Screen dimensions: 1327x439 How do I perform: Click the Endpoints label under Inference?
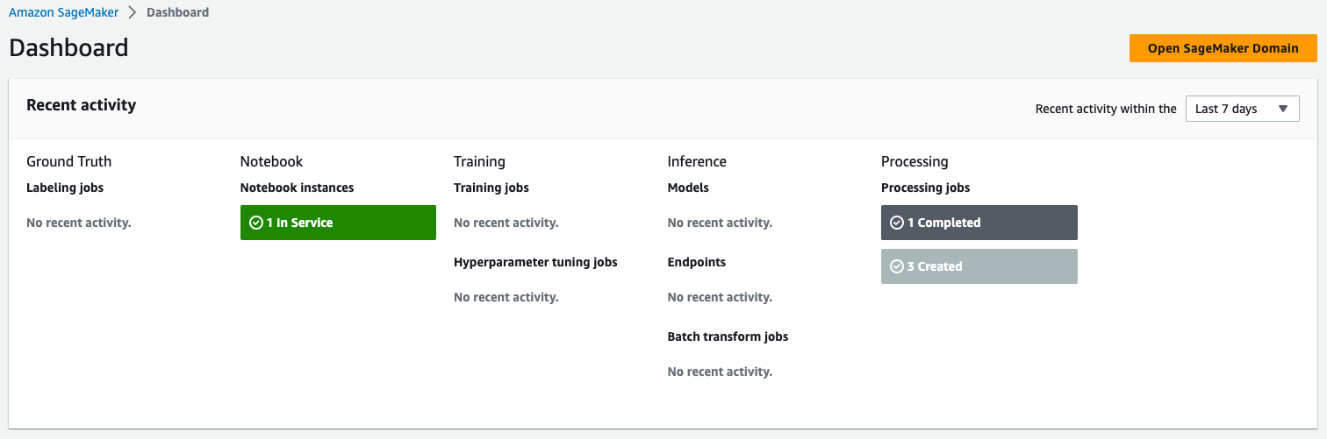696,262
